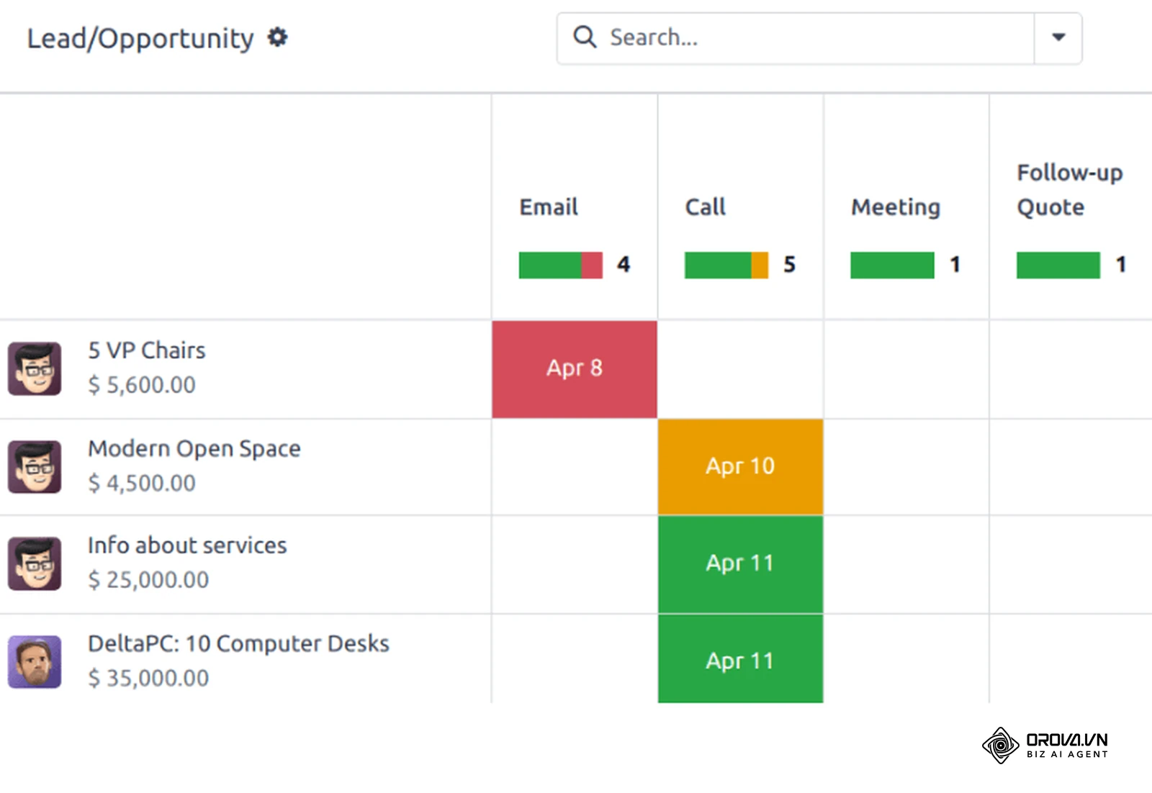Click the $ 5,600.00 amount
This screenshot has height=793, width=1152.
click(142, 385)
